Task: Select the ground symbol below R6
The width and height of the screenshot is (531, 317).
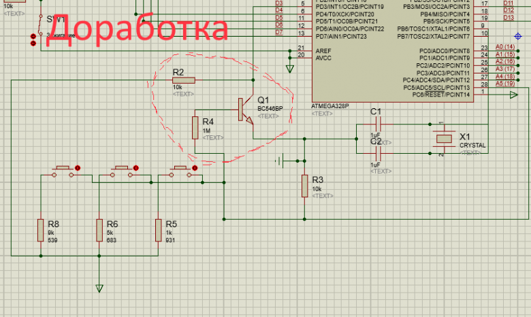Action: 99,288
